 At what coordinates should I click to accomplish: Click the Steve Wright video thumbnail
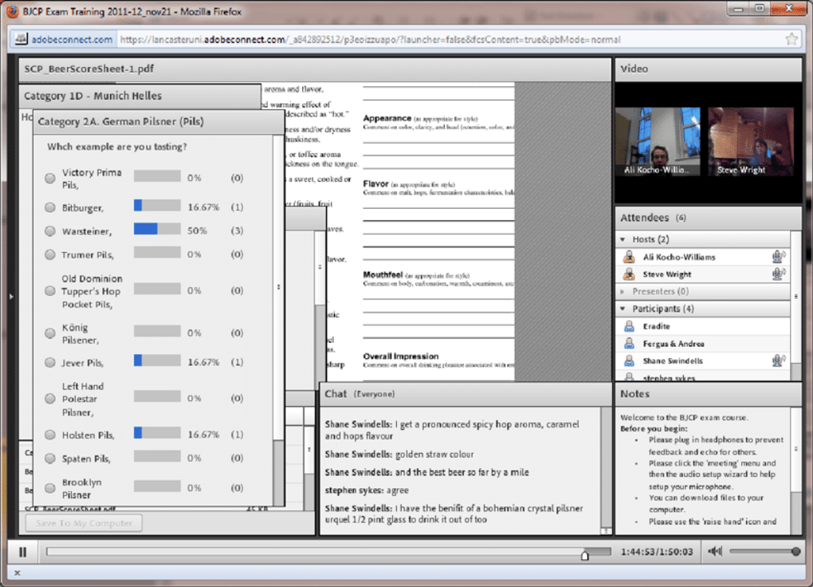751,142
